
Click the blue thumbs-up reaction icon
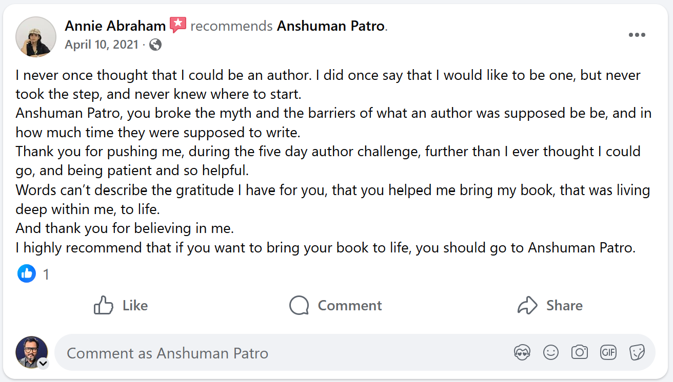click(x=26, y=274)
